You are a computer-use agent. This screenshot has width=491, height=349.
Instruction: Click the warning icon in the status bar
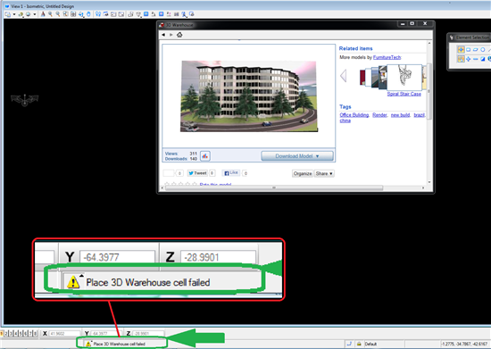88,344
